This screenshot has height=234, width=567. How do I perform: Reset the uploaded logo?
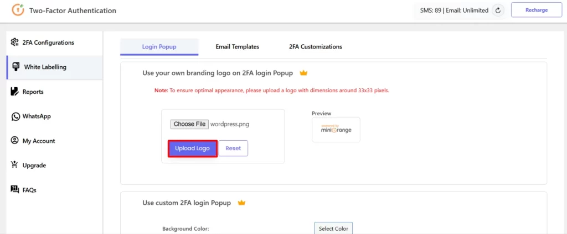(233, 148)
